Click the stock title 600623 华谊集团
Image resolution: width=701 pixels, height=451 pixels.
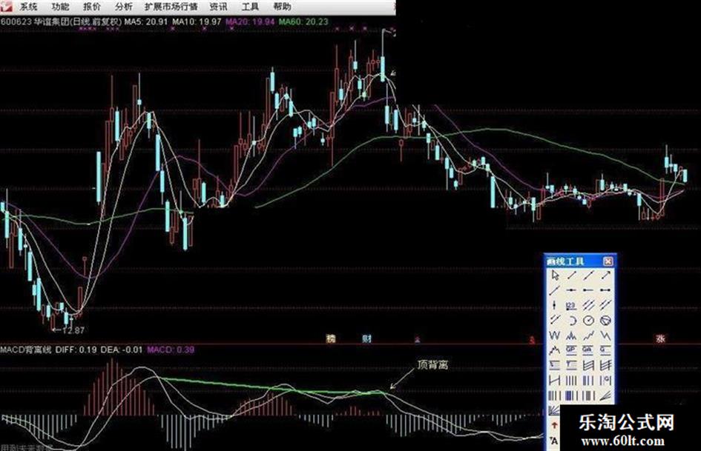click(36, 21)
